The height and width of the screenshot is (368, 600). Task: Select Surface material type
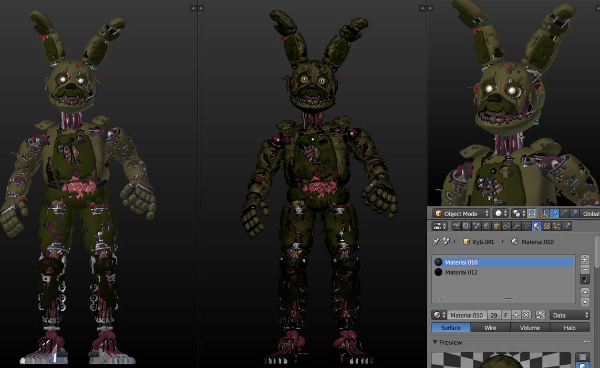coord(451,328)
